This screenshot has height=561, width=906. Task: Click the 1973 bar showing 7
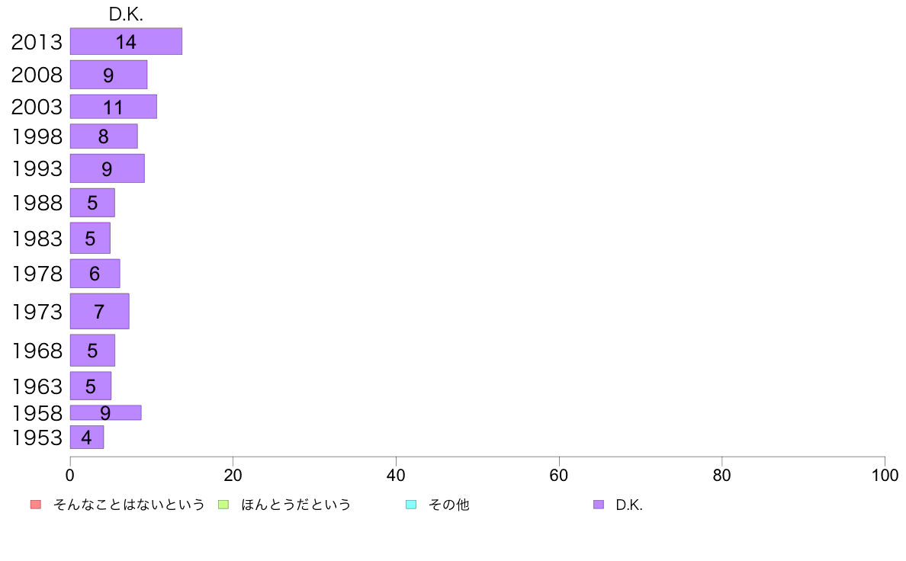click(99, 311)
